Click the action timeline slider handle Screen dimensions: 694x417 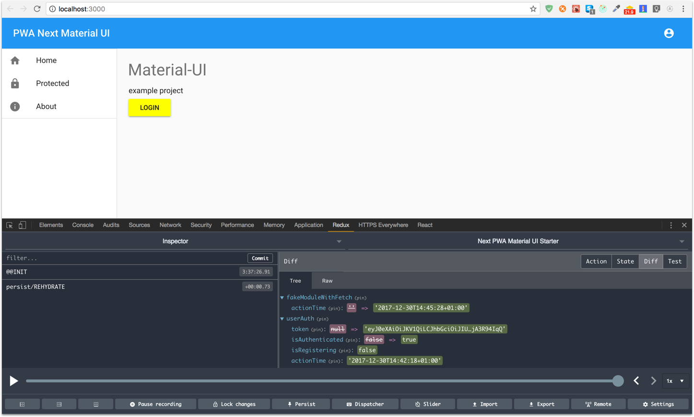tap(618, 381)
